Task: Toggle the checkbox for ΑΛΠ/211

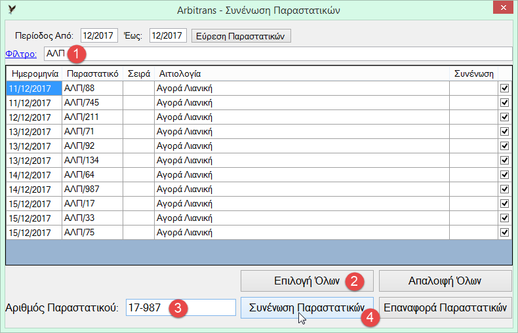Action: click(504, 117)
